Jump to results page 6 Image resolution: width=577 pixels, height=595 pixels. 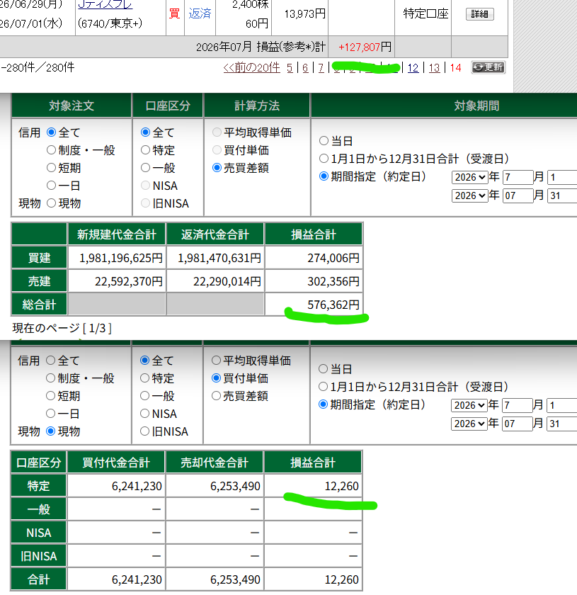coord(305,68)
